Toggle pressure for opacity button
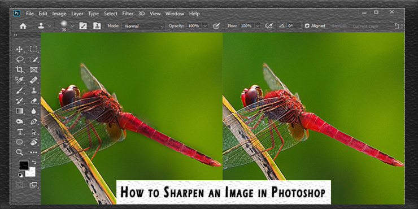 pos(216,26)
